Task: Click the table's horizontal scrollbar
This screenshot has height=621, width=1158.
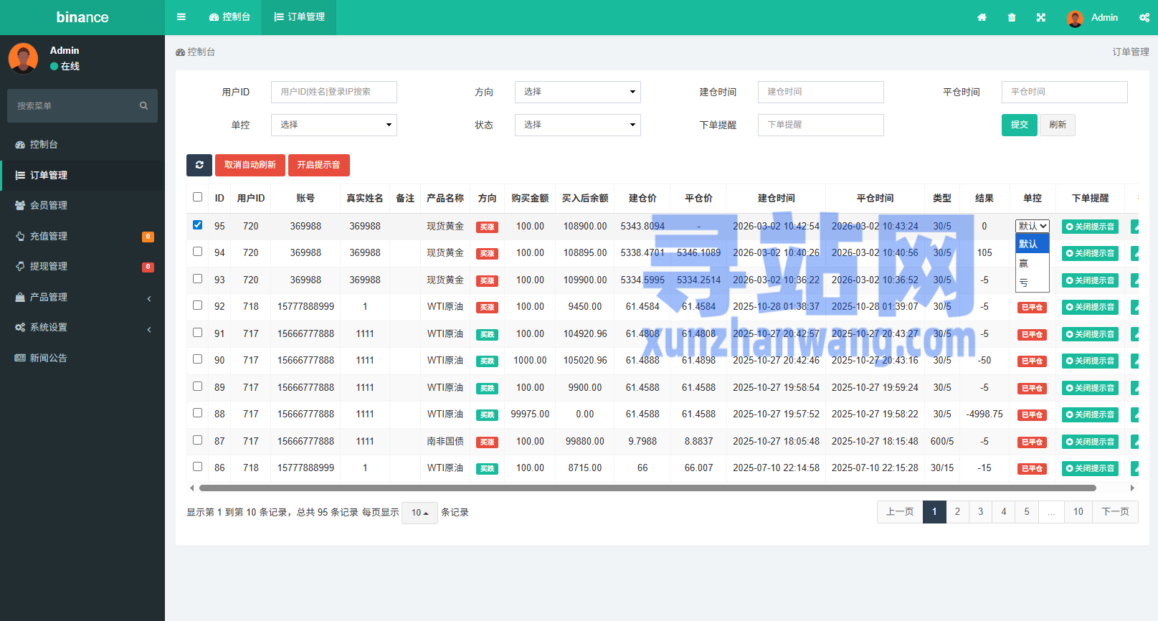Action: [x=647, y=488]
